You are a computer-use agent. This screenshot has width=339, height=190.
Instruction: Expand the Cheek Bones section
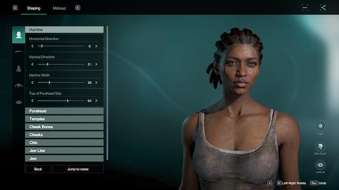65,127
